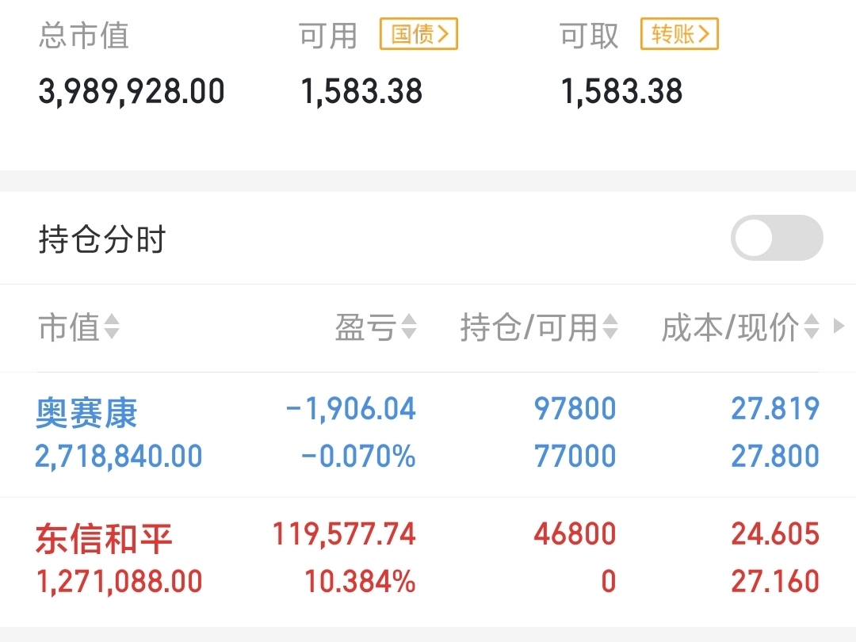Sort holdings by 盈亏 column
Screen dimensions: 856x642
[x=376, y=327]
